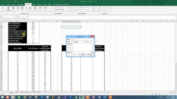Select the 'Year modifier' header cell
Image resolution: width=177 pixels, height=99 pixels.
pyautogui.click(x=17, y=48)
